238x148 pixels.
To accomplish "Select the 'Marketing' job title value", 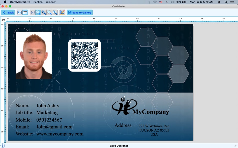I will [x=47, y=113].
